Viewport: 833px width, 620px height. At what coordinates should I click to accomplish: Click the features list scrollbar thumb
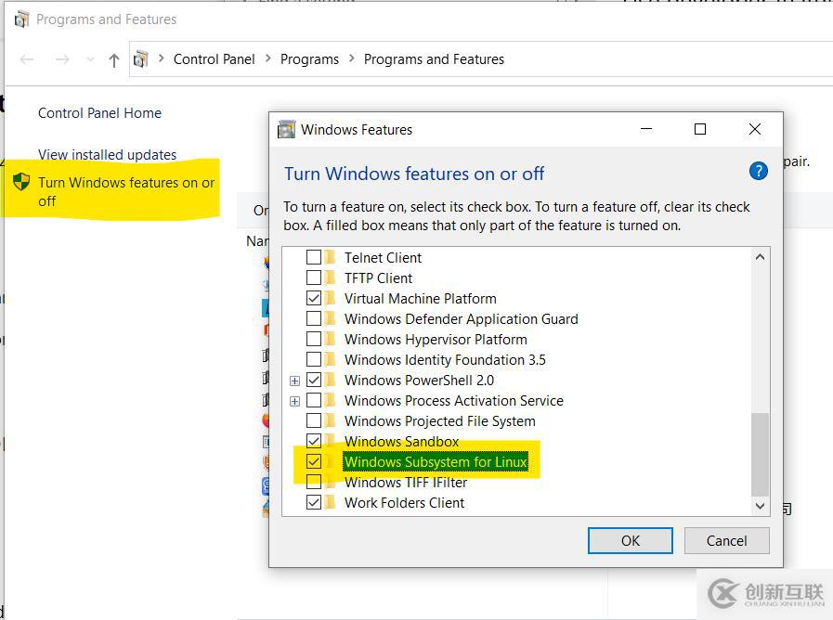tap(760, 454)
